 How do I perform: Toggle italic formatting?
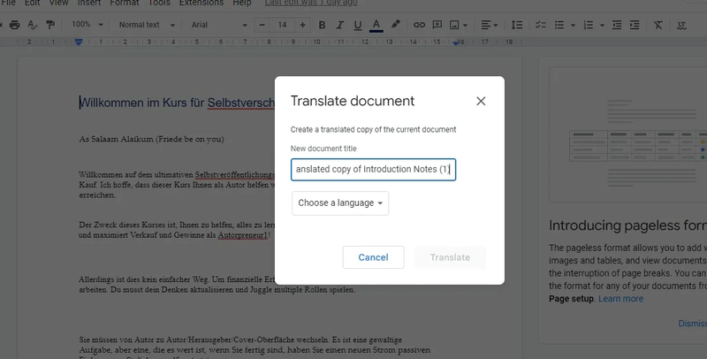[340, 25]
